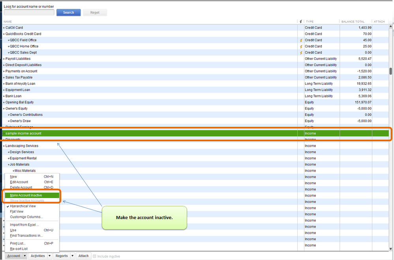This screenshot has width=394, height=260.
Task: Choose Make Account Inactive from menu
Action: click(x=32, y=195)
